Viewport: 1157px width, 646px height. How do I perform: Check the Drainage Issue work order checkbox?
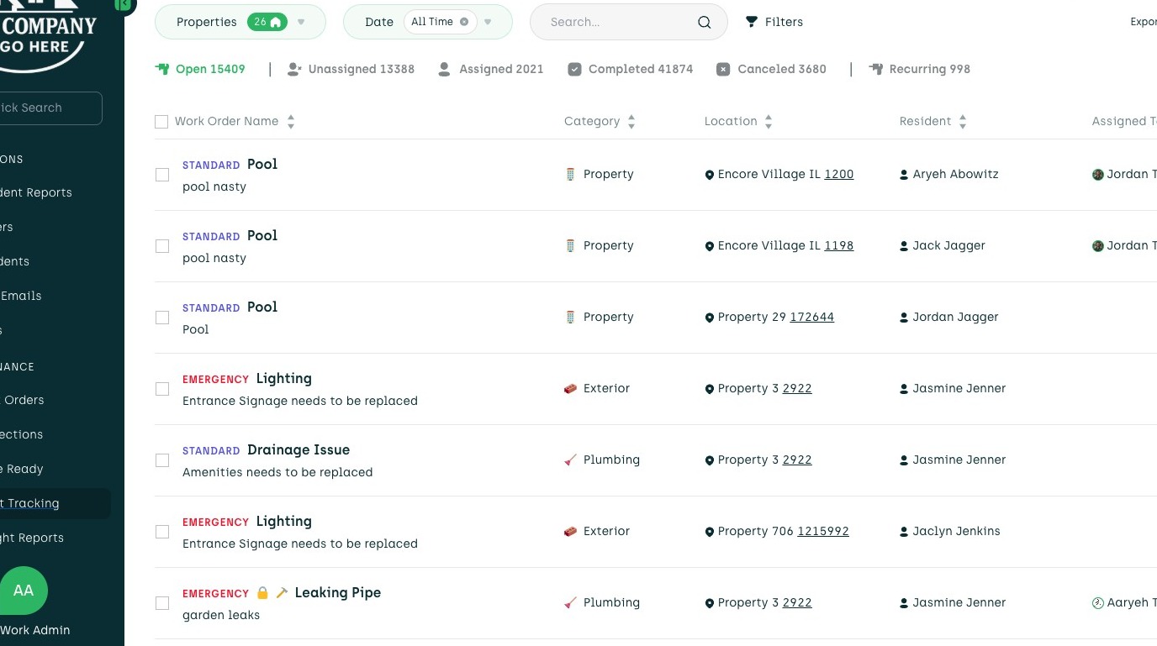[162, 460]
